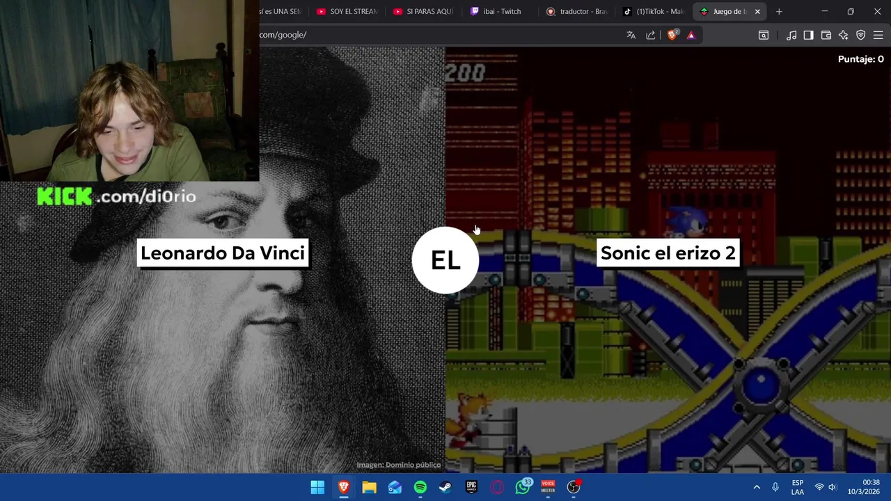Open WhatsApp from the taskbar
The image size is (891, 501).
[523, 487]
